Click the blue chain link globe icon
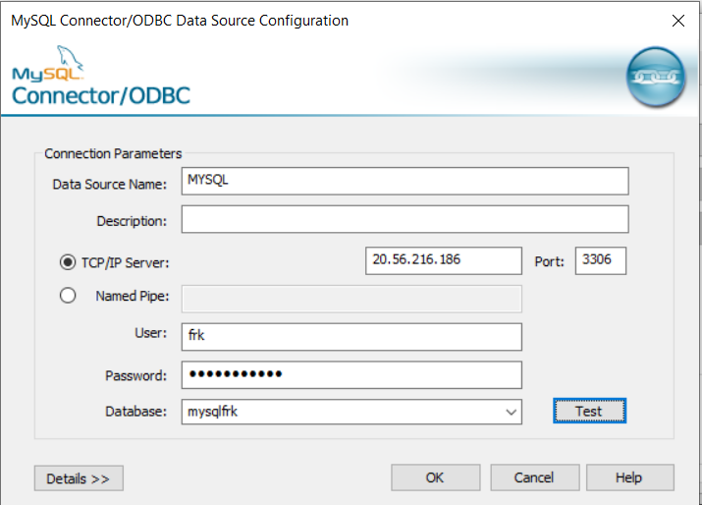The image size is (702, 505). coord(656,77)
